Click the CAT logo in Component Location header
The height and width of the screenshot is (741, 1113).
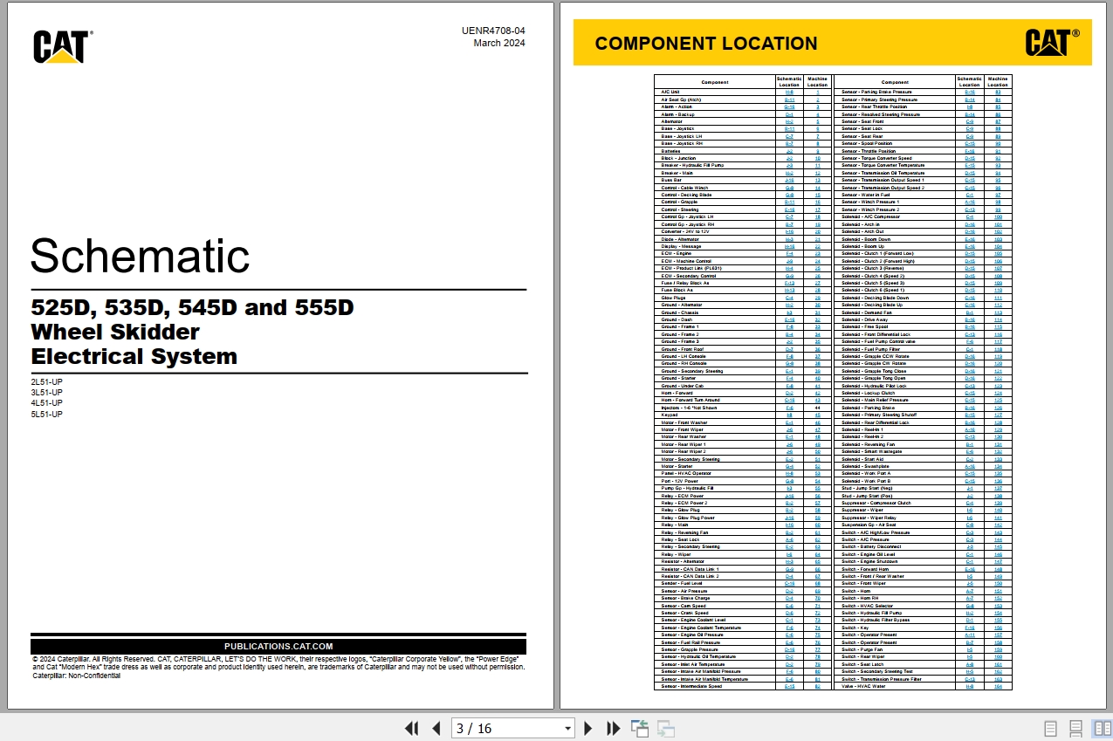coord(1052,43)
